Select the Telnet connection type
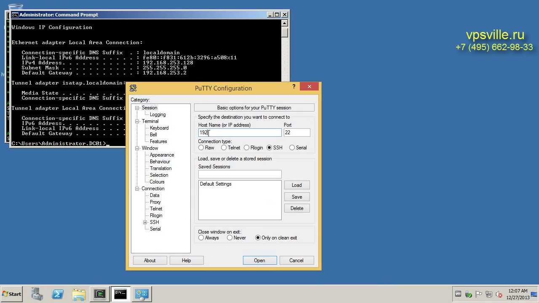 click(224, 148)
